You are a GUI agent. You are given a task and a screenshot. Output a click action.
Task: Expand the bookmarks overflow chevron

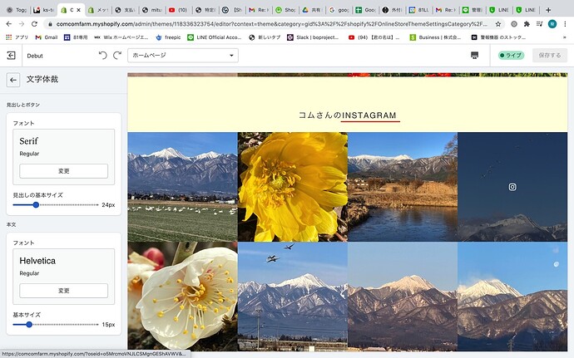click(x=565, y=37)
